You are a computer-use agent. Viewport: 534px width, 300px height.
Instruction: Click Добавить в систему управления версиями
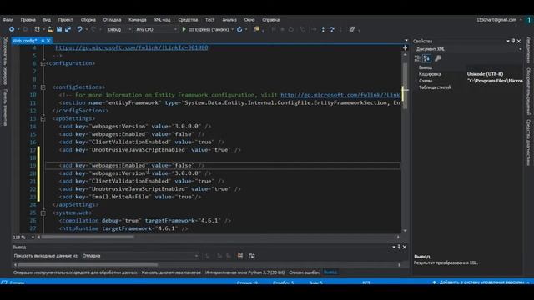coord(481,282)
